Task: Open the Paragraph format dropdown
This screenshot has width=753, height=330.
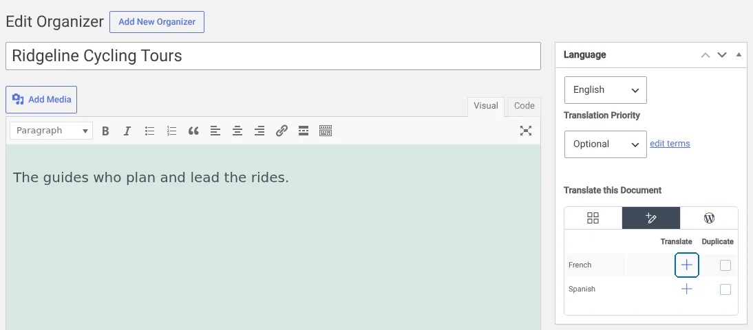Action: point(52,131)
